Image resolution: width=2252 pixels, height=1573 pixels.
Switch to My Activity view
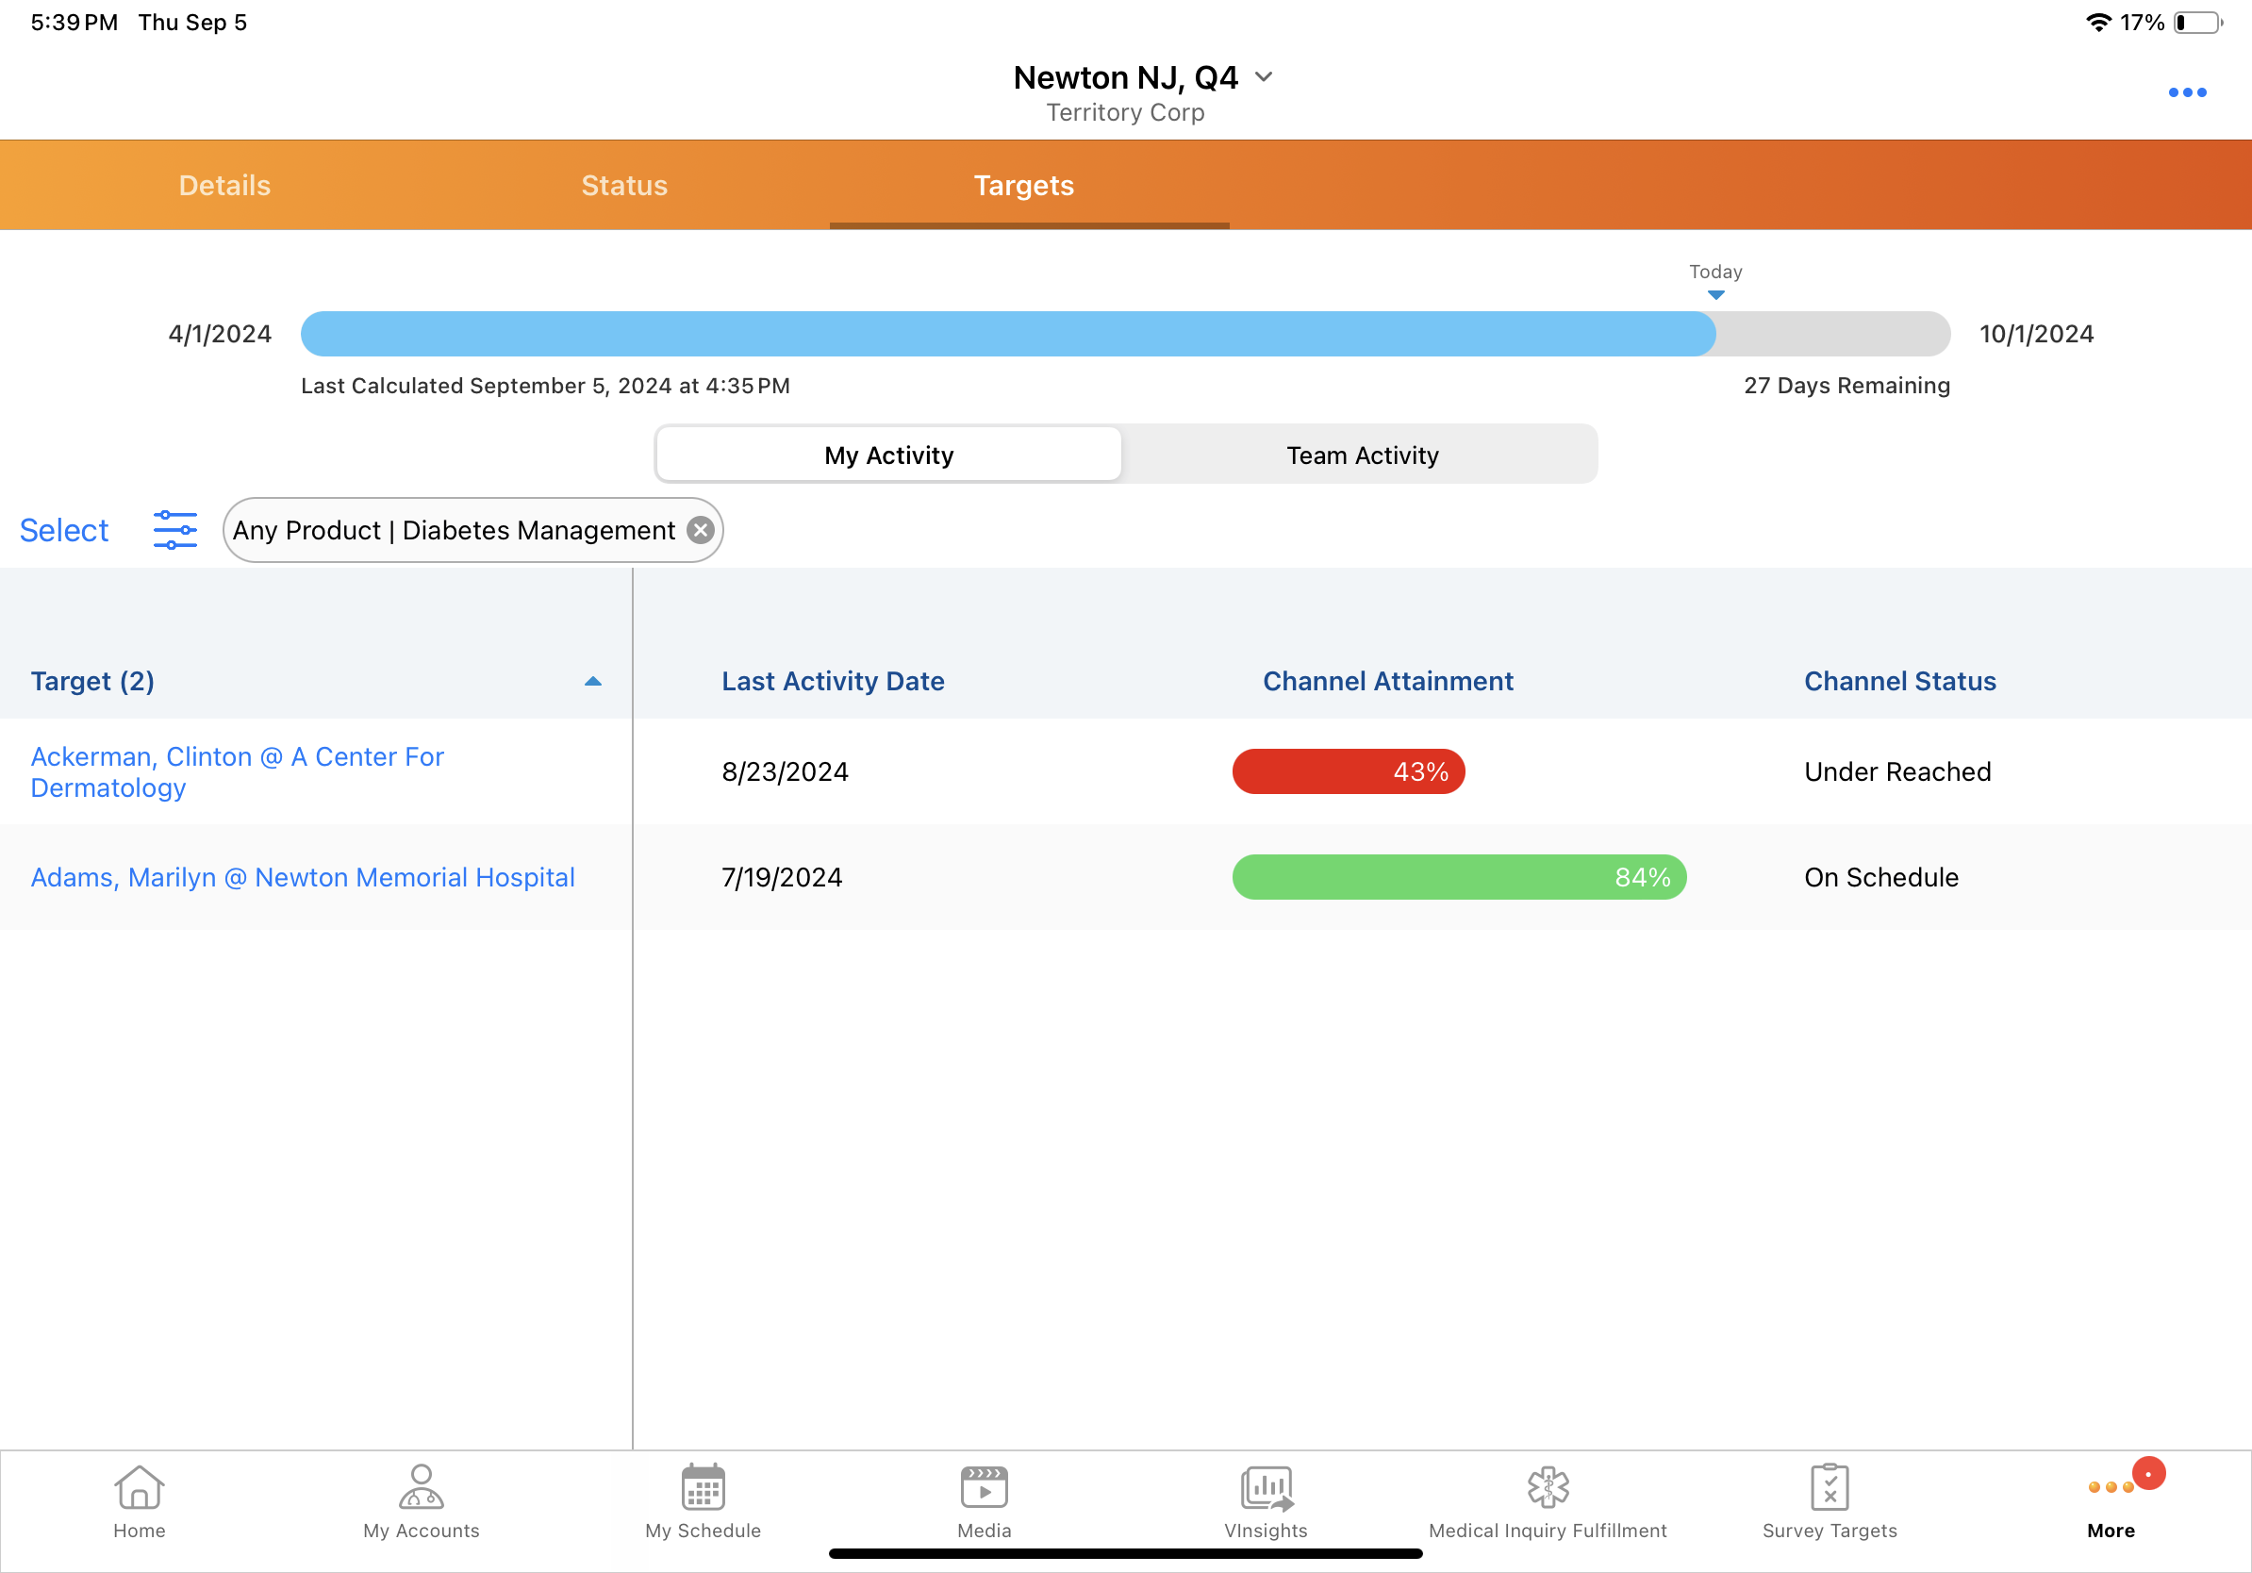(888, 455)
